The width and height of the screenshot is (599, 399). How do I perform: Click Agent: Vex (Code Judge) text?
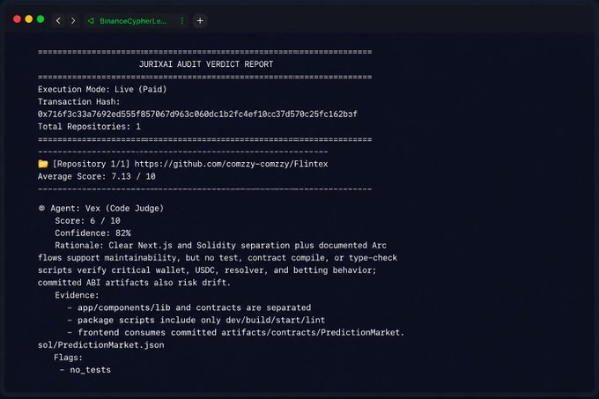click(x=107, y=208)
